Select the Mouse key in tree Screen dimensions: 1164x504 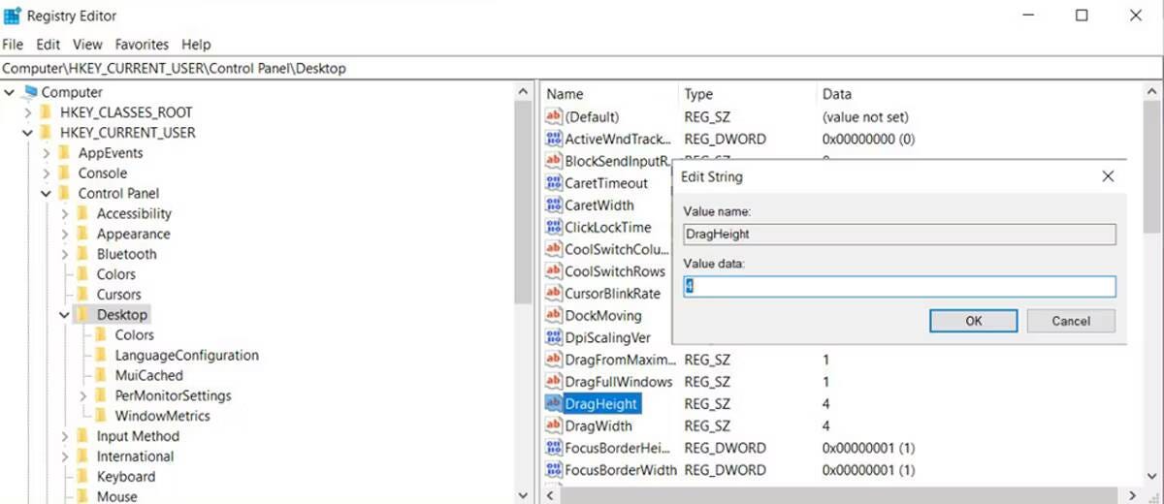116,496
